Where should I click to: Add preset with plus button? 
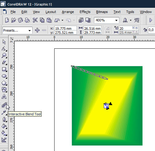37,30
